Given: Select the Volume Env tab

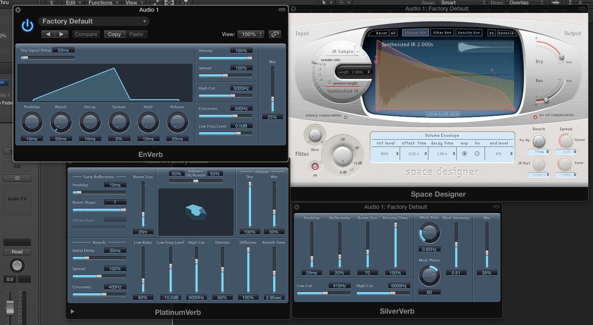Looking at the screenshot, I should click(415, 33).
